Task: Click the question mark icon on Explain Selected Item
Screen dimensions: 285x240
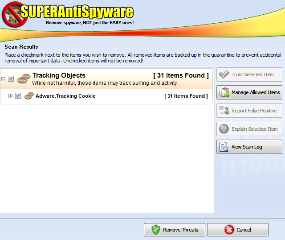Action: tap(224, 129)
